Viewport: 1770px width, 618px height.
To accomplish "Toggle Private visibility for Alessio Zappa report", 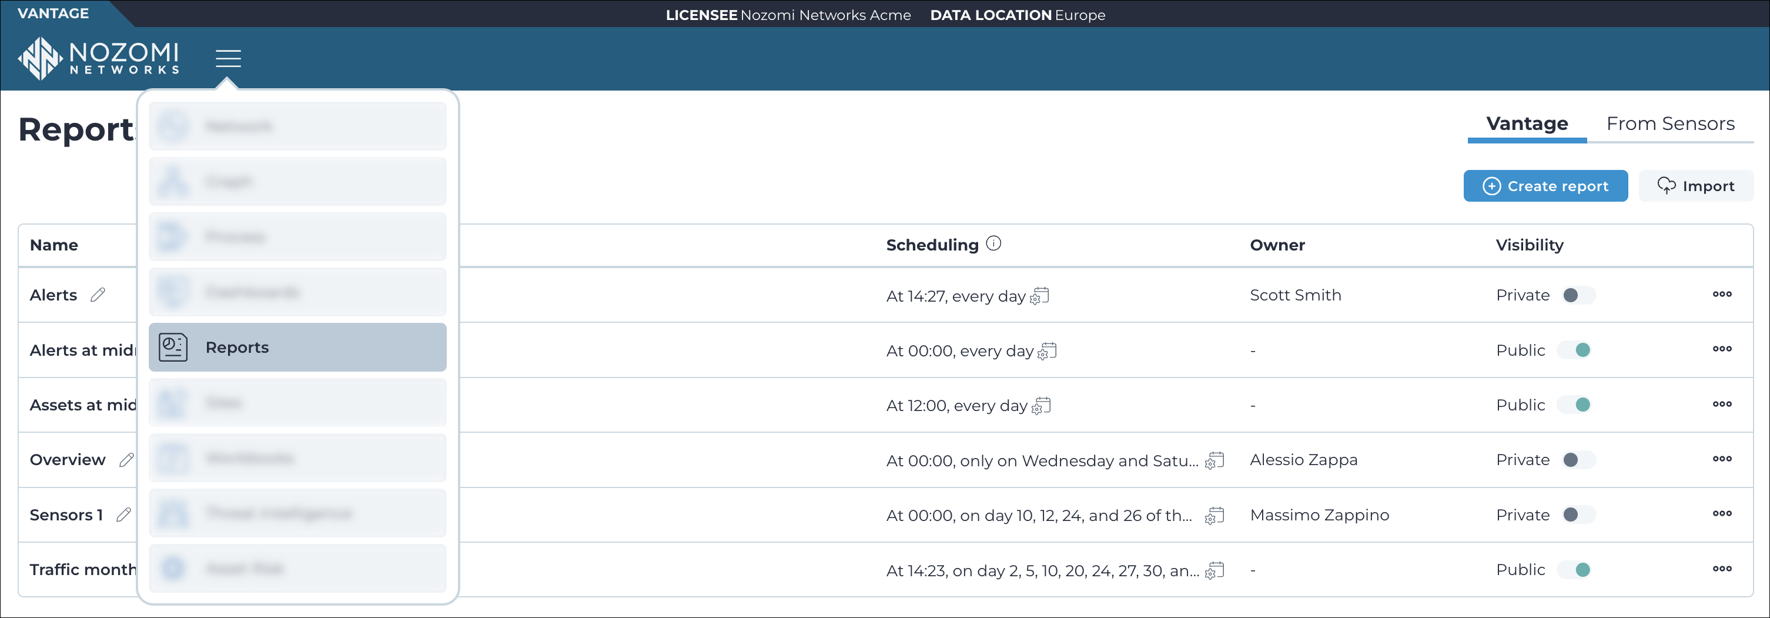I will click(1578, 460).
